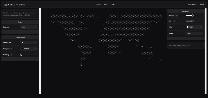Click the Background label

(x=7, y=49)
